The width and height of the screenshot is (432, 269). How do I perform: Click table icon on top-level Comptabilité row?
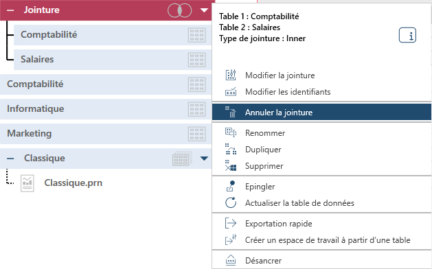[196, 84]
